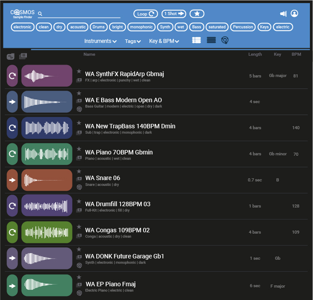Favorite WA DONK Future Garage Gb1
The width and height of the screenshot is (313, 300).
[x=79, y=249]
